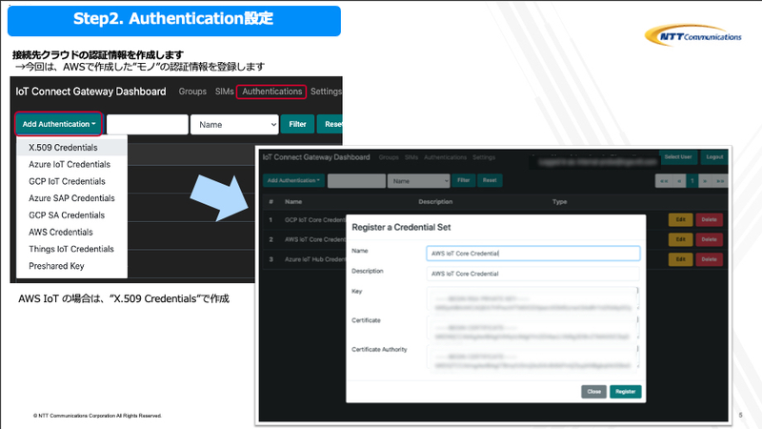Delete the AWS IoT Core Credential row
762x429 pixels.
[x=709, y=240]
